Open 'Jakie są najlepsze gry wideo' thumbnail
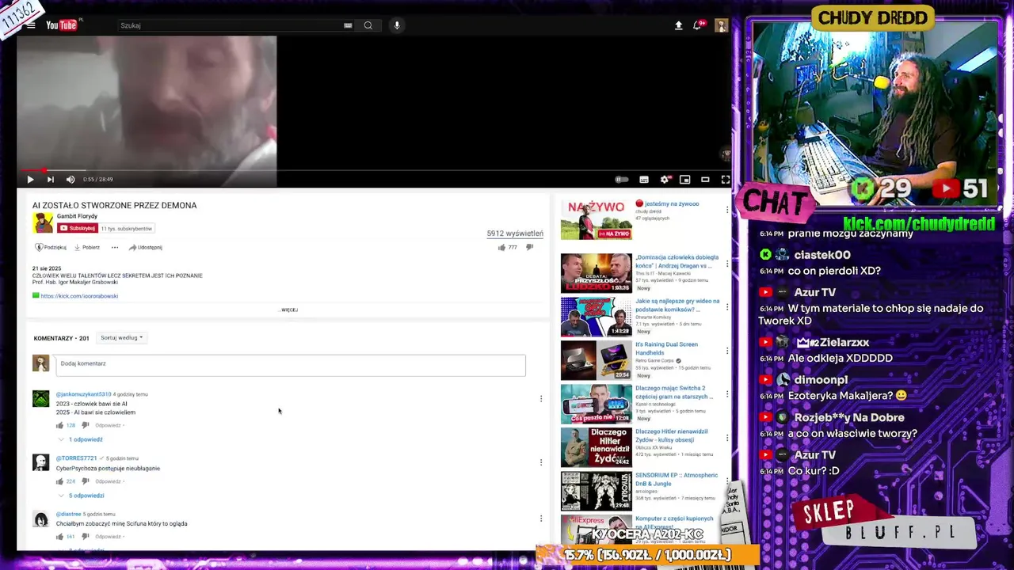 pos(596,317)
